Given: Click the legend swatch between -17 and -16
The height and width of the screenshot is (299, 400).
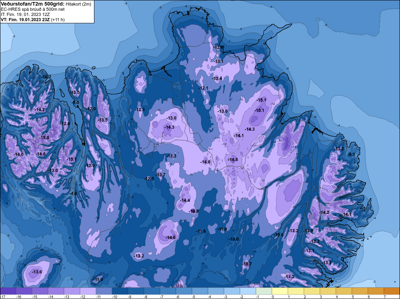Looking at the screenshot, I should [8, 291].
